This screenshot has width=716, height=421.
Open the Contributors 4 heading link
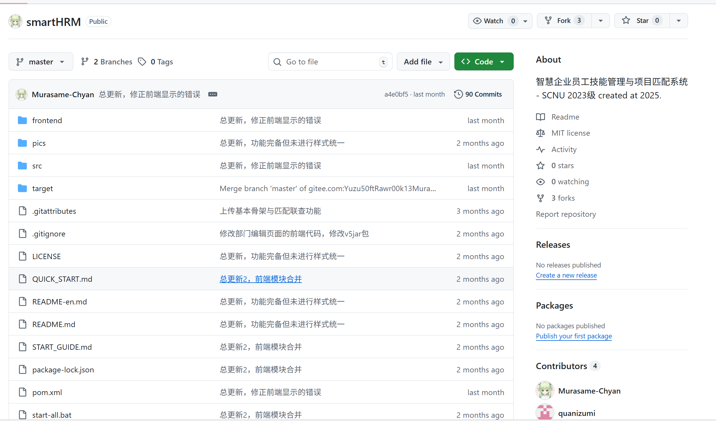pyautogui.click(x=568, y=366)
